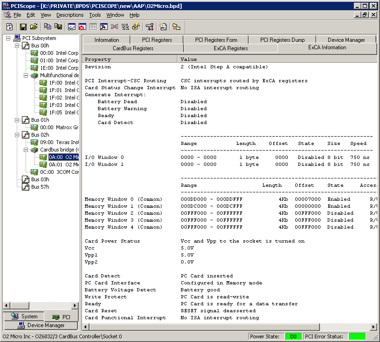Click the PCI chip toolbar icon
Image resolution: width=380 pixels, height=342 pixels.
tap(163, 27)
